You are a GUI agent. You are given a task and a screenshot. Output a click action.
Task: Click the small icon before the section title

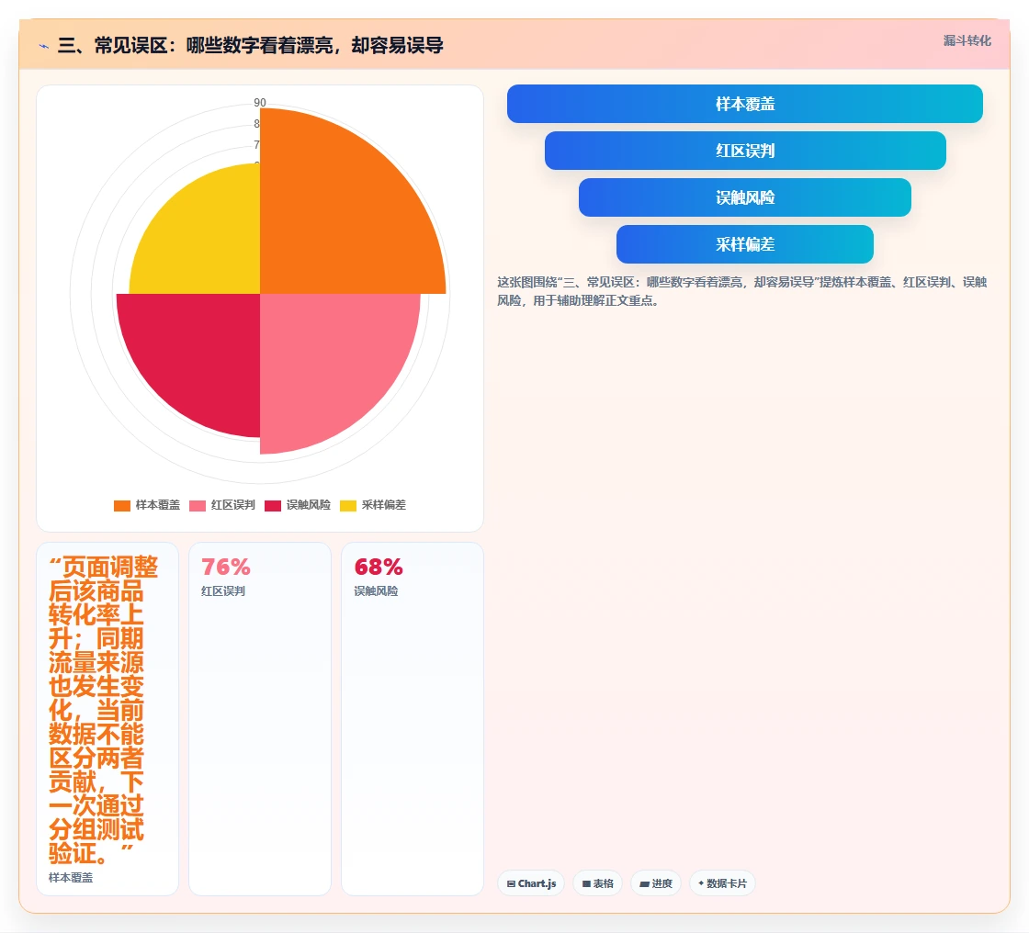pos(44,46)
